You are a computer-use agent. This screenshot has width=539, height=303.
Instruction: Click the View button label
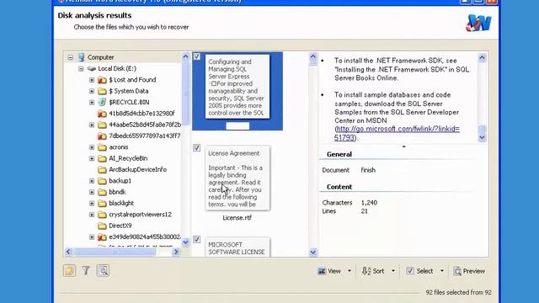[x=334, y=271]
